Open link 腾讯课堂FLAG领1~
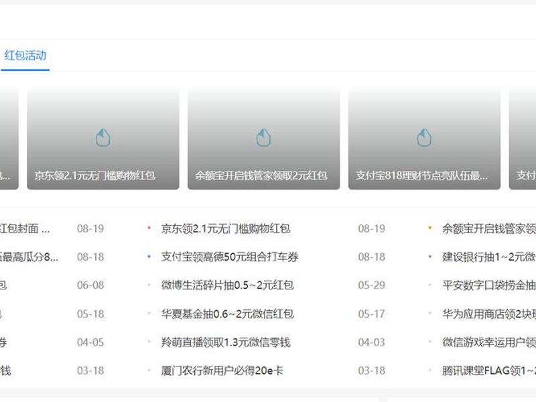 [489, 371]
